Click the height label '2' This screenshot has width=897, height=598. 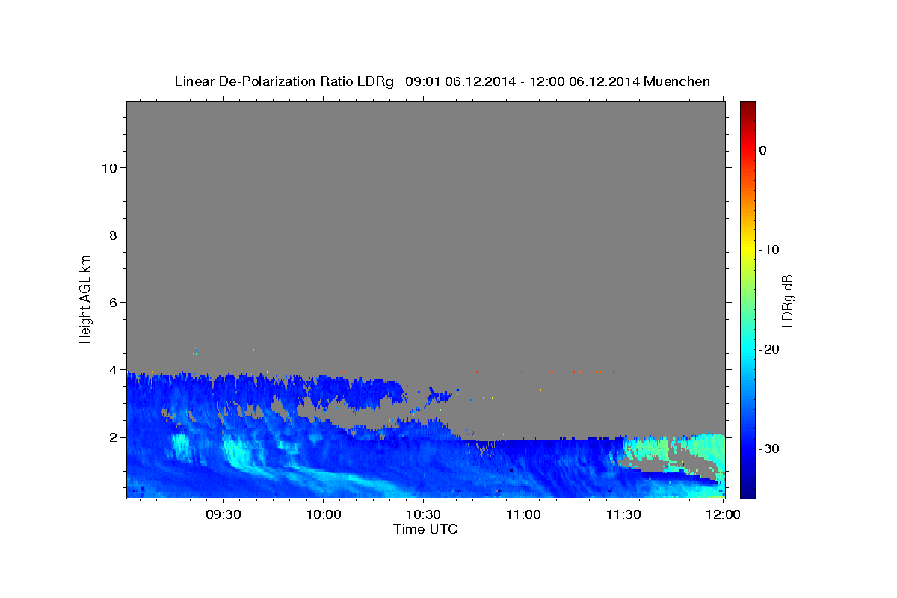pos(111,437)
